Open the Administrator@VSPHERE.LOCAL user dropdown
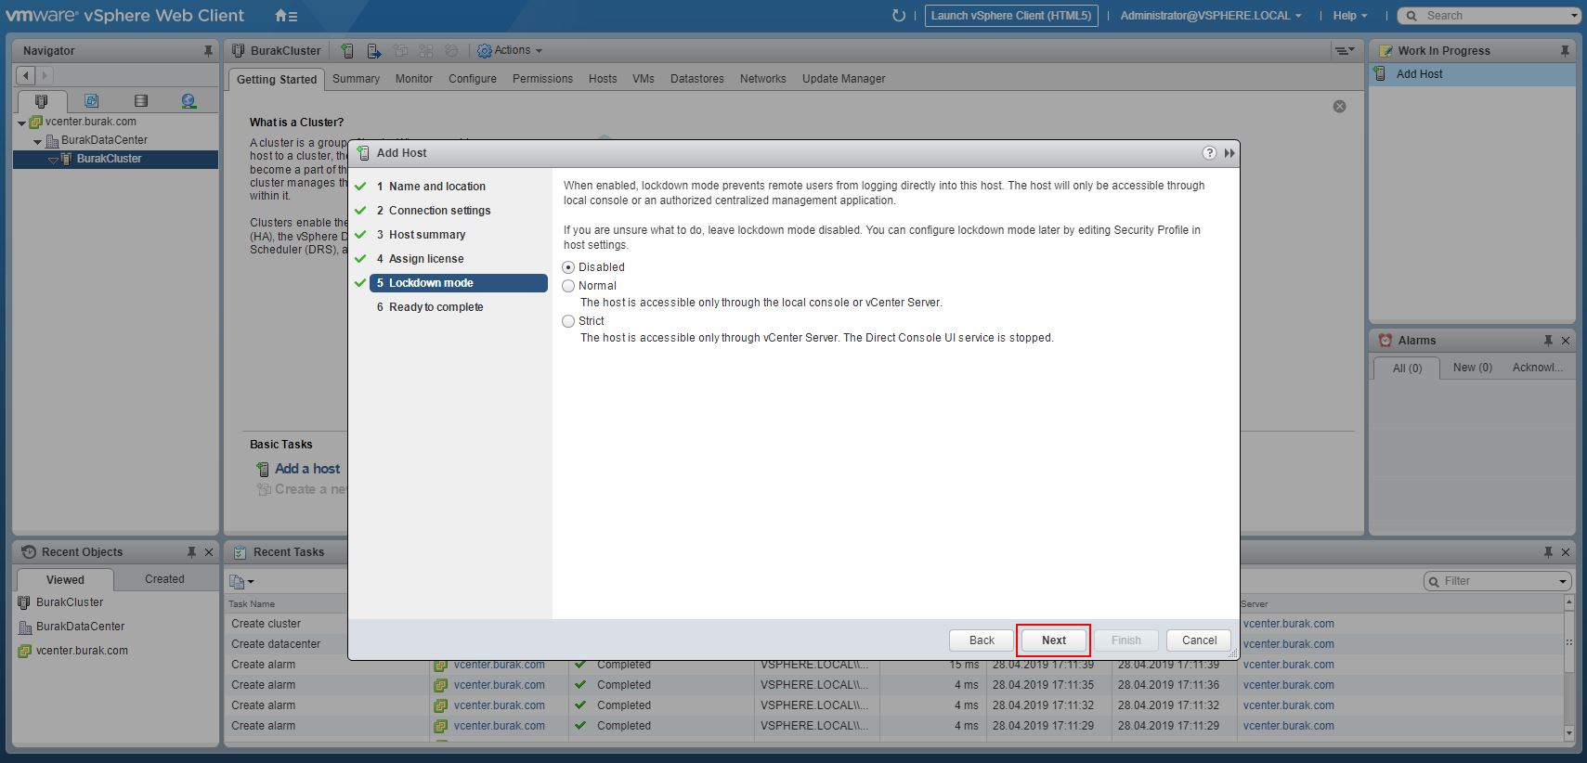Image resolution: width=1587 pixels, height=763 pixels. click(x=1211, y=16)
